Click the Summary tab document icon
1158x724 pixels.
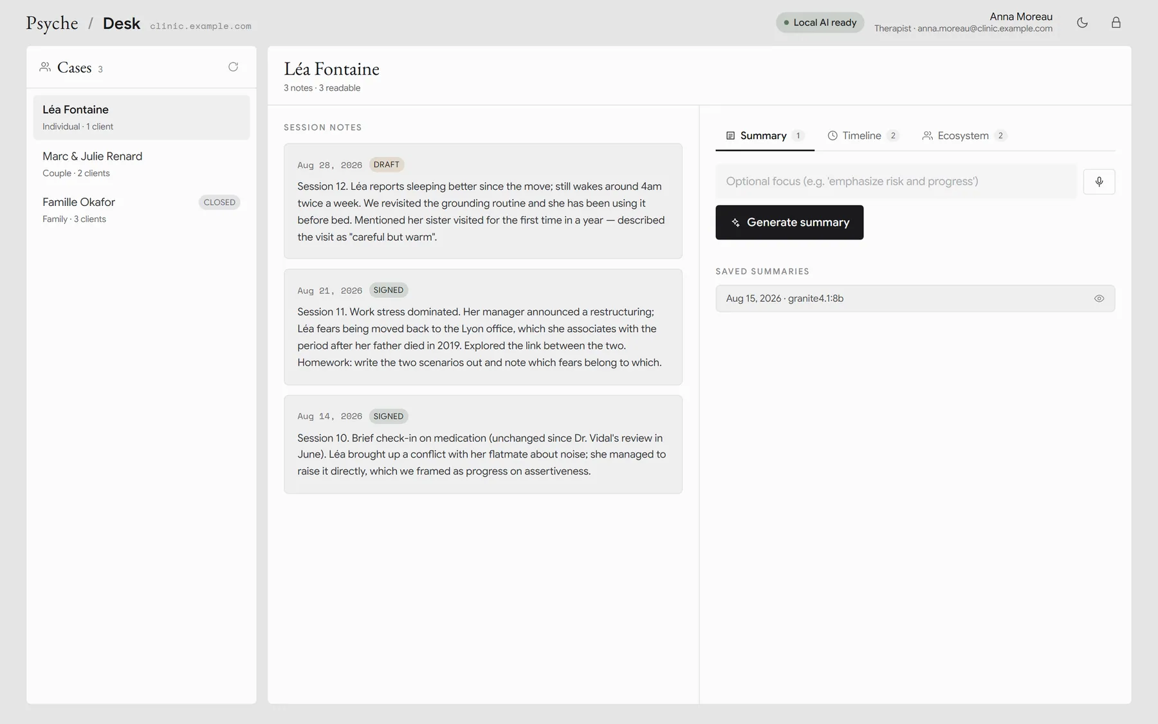pyautogui.click(x=730, y=136)
